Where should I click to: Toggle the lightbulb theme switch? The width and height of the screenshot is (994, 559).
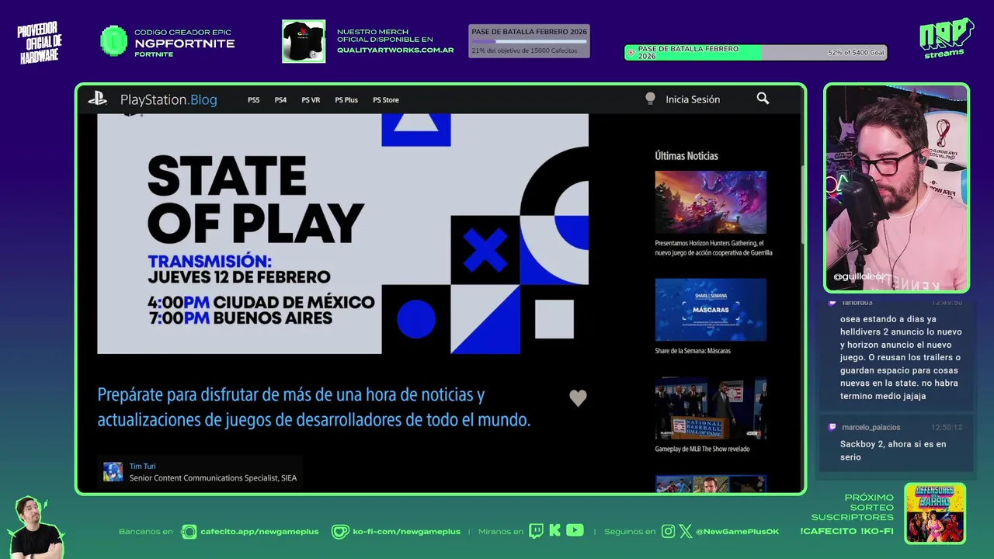point(650,99)
